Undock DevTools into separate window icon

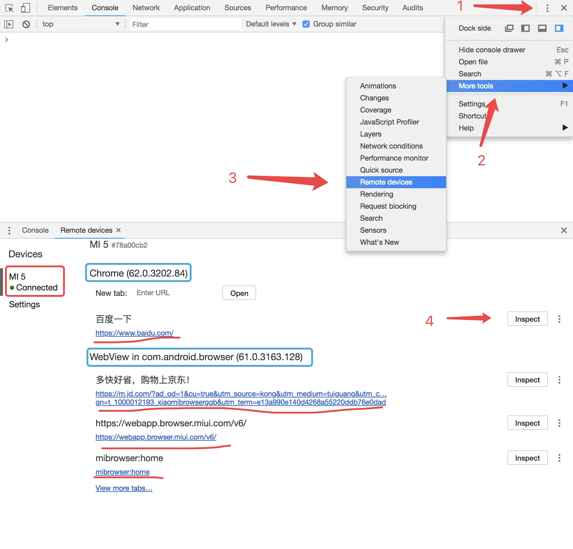tap(509, 28)
